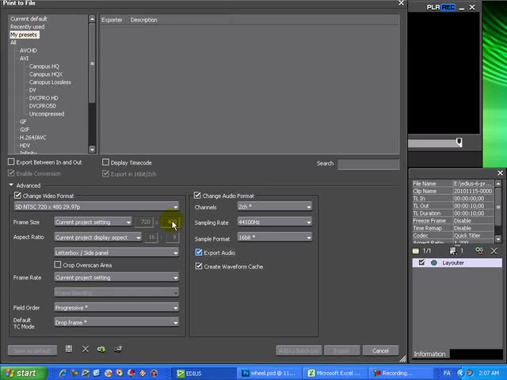
Task: Click the delete X icon above Layouter
Action: pos(494,251)
